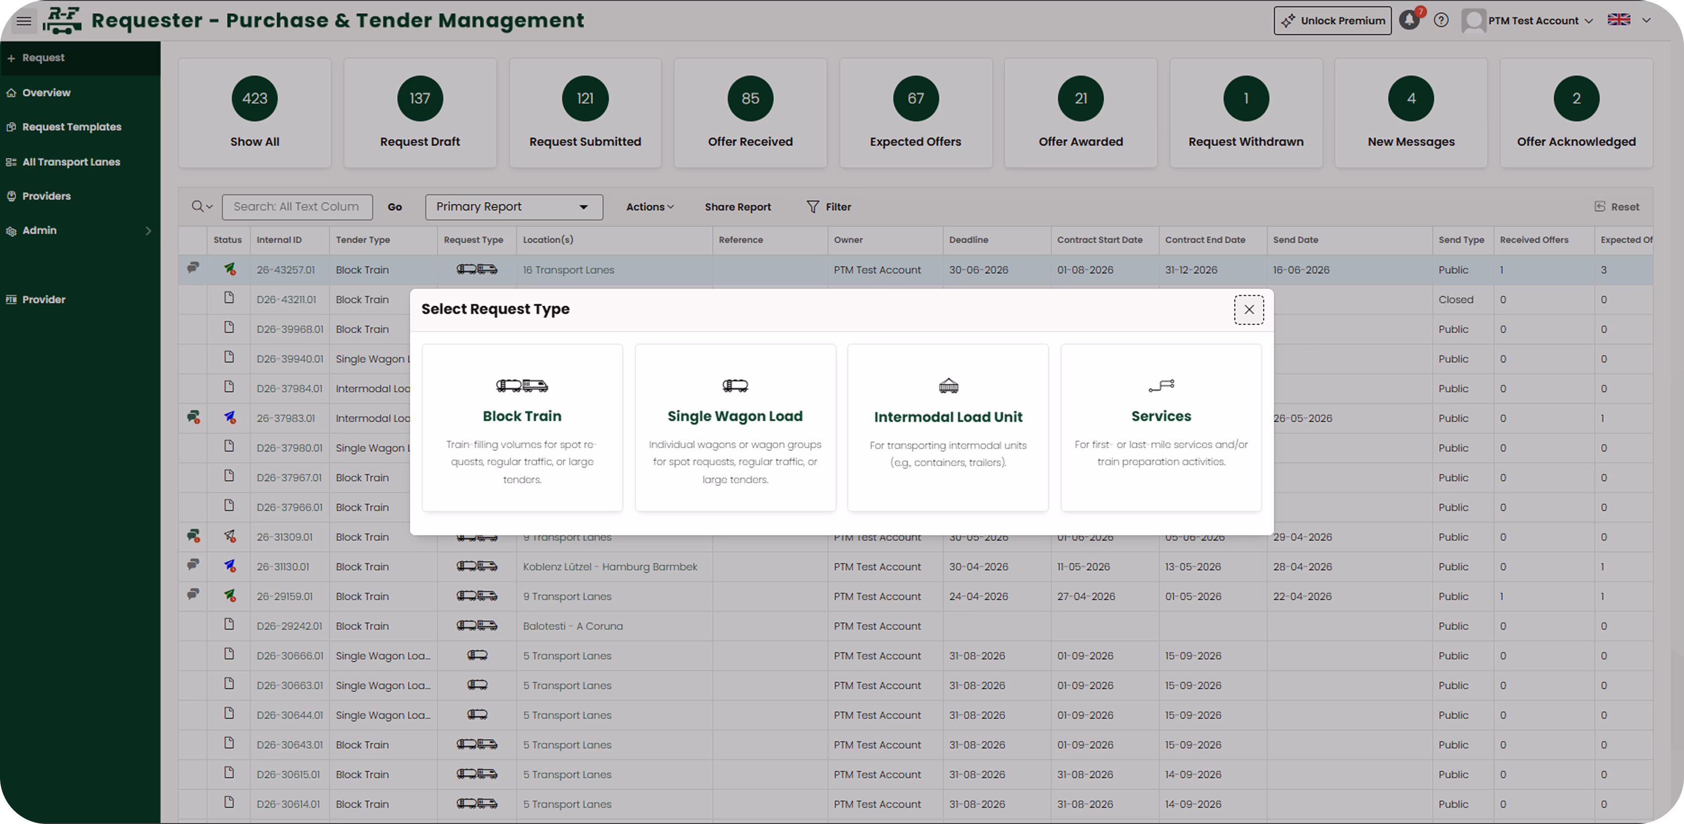Click the Unlock Premium button
Screen dimensions: 1684x824
tap(1332, 21)
